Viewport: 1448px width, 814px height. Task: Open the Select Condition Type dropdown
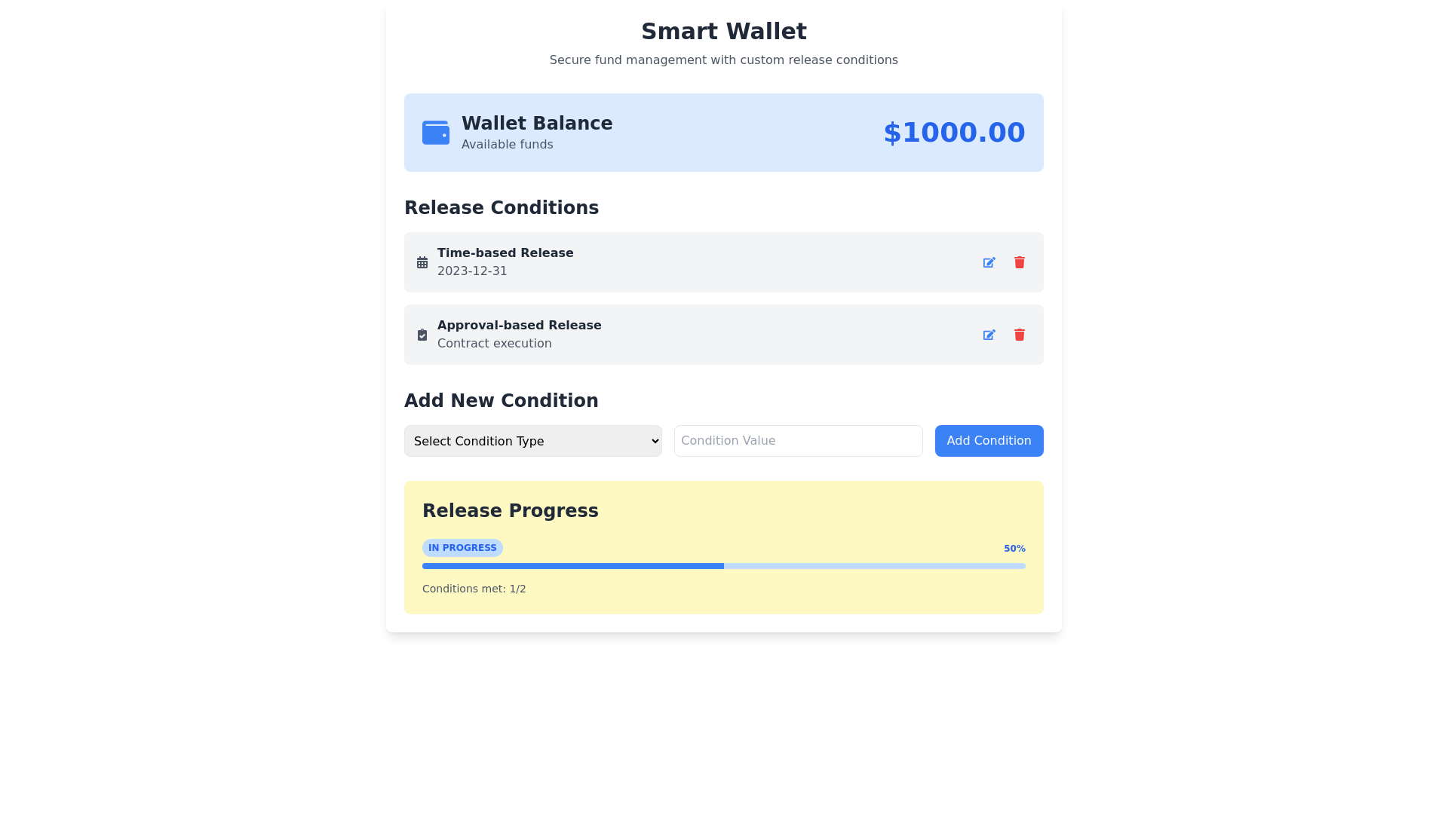[x=532, y=441]
